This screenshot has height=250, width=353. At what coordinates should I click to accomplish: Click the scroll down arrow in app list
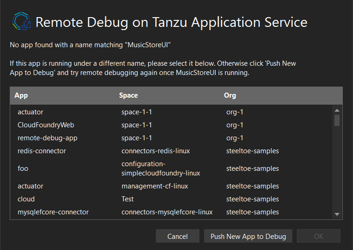(337, 214)
